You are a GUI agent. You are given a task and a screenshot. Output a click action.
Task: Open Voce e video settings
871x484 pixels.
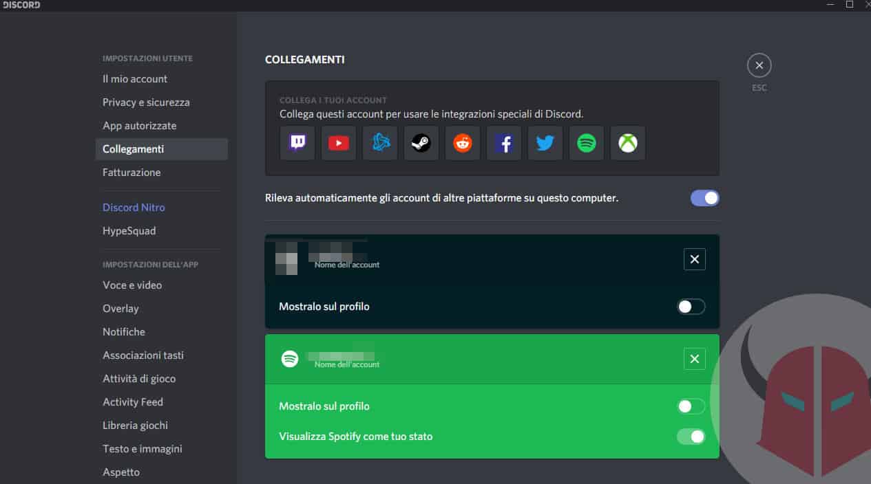pos(161,285)
